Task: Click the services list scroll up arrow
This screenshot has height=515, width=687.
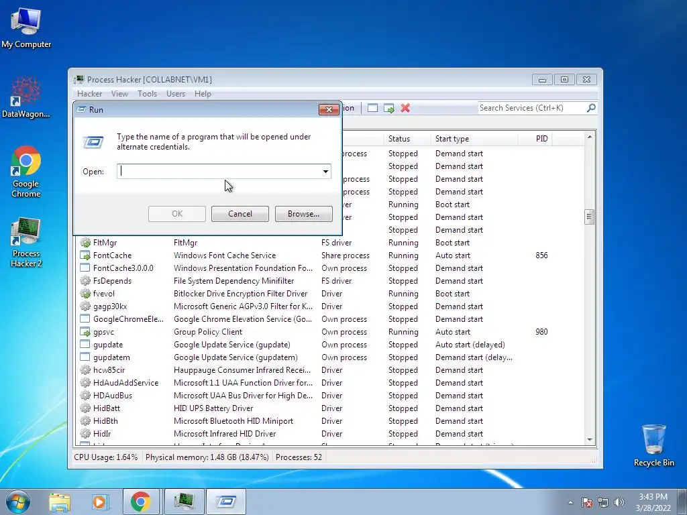Action: pos(590,137)
